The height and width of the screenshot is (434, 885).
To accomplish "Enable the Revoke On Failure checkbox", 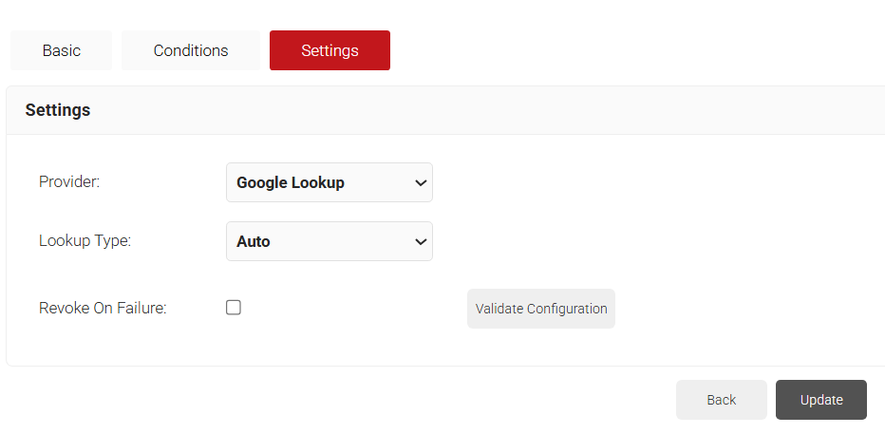I will (234, 308).
